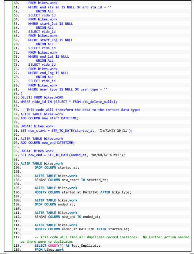The image size is (194, 254).
Task: Click line 63 'SELECT ride_id'
Action: pyautogui.click(x=42, y=15)
